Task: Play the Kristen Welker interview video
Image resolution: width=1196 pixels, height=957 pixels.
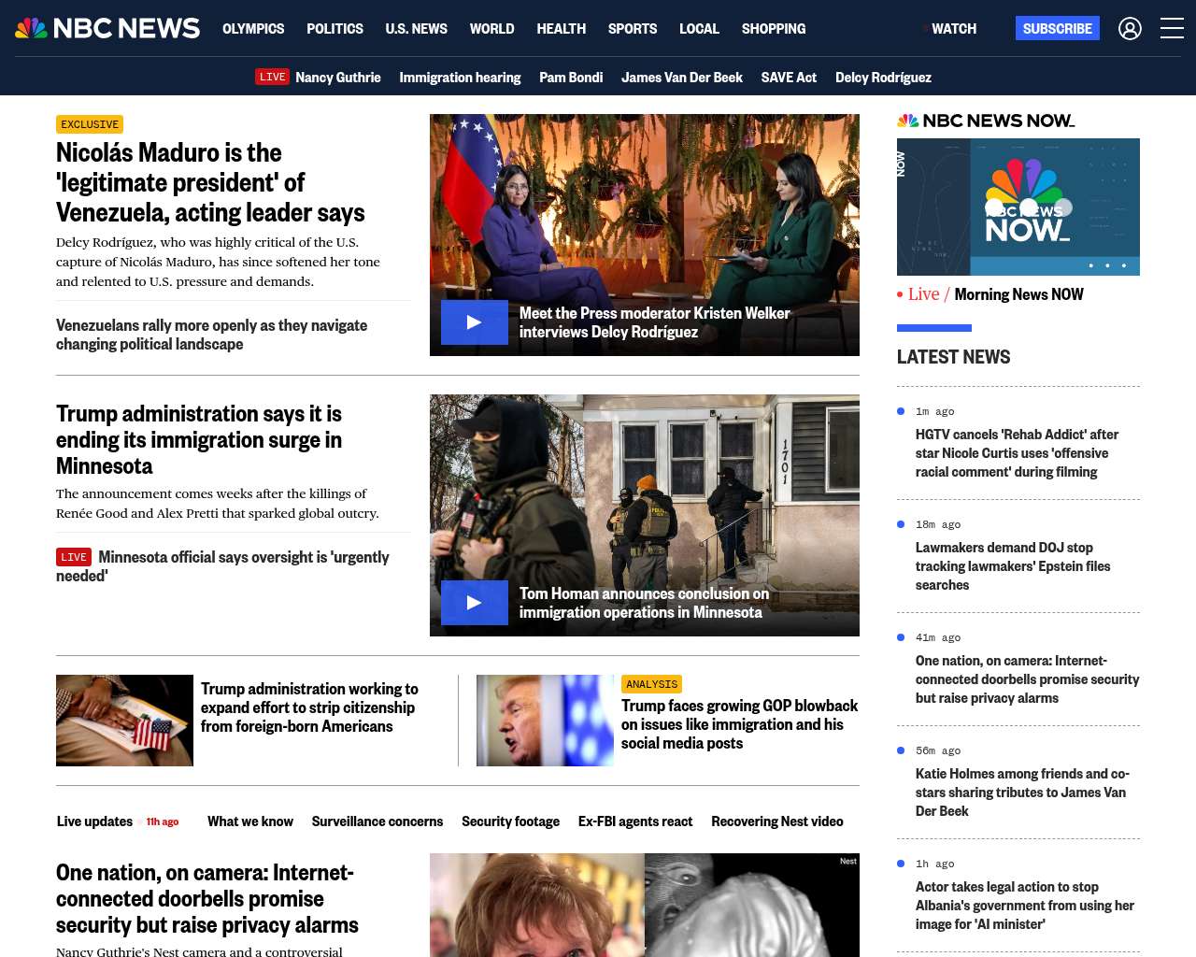Action: tap(475, 322)
